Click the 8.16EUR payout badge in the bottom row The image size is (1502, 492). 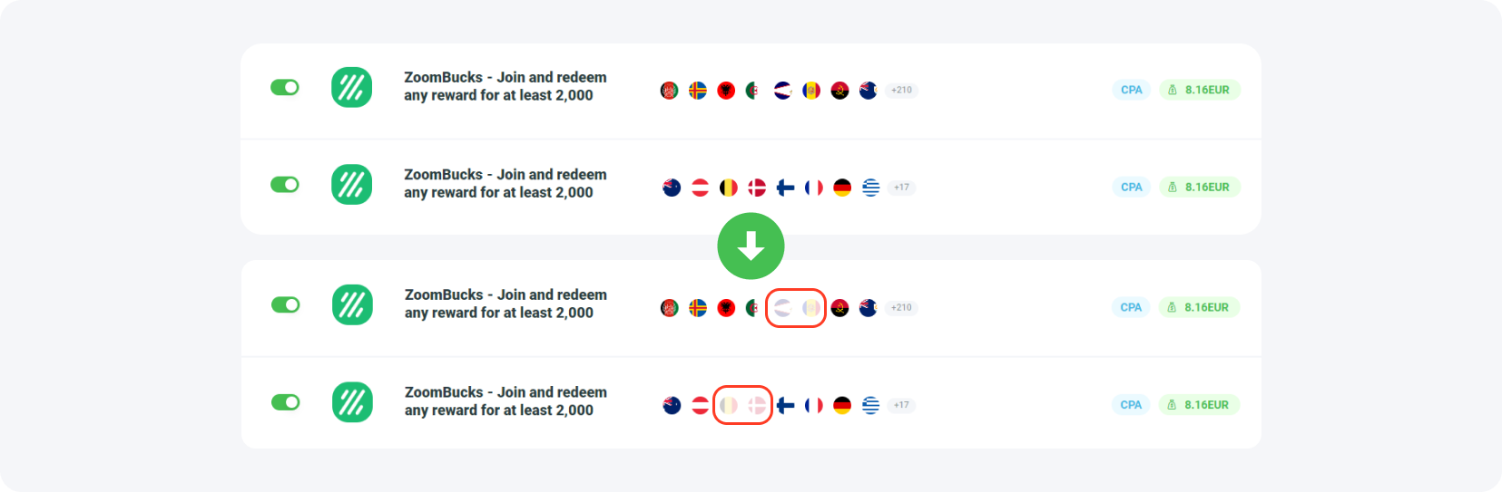pos(1199,405)
